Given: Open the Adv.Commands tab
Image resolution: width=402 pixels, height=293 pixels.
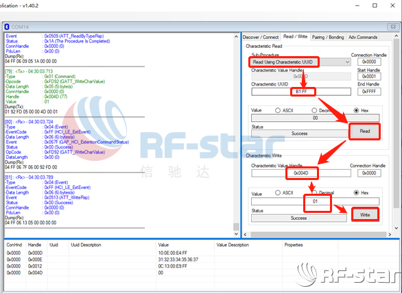Looking at the screenshot, I should (x=363, y=38).
